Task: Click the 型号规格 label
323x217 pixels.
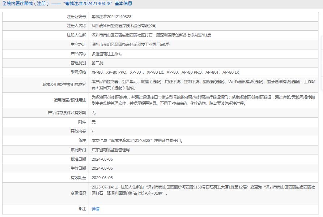Action: [78, 73]
